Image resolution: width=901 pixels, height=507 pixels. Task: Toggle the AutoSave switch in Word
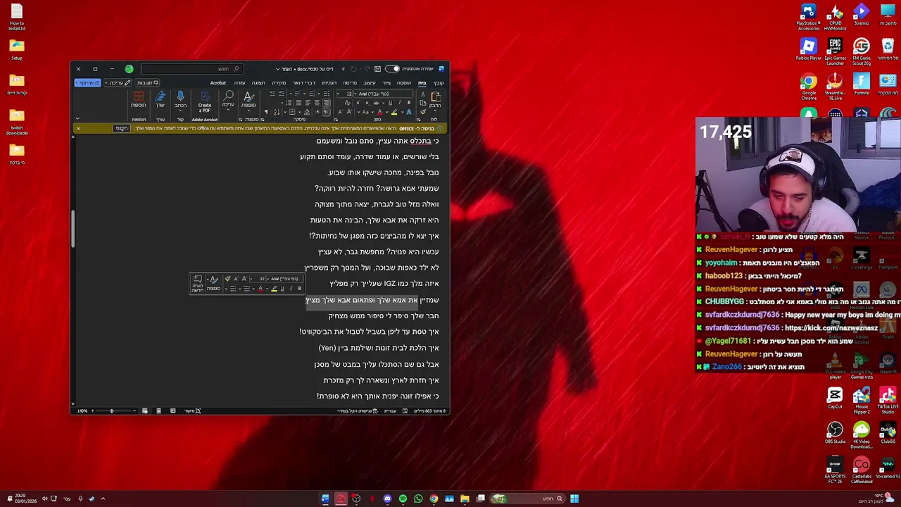(x=393, y=68)
